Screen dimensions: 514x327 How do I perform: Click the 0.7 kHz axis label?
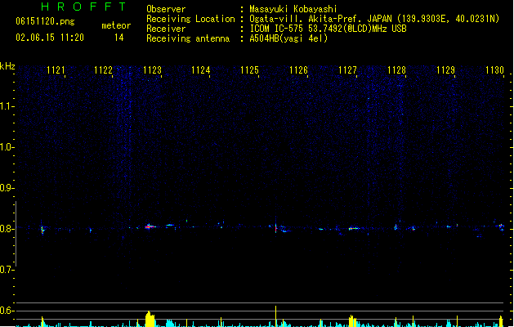coord(7,270)
